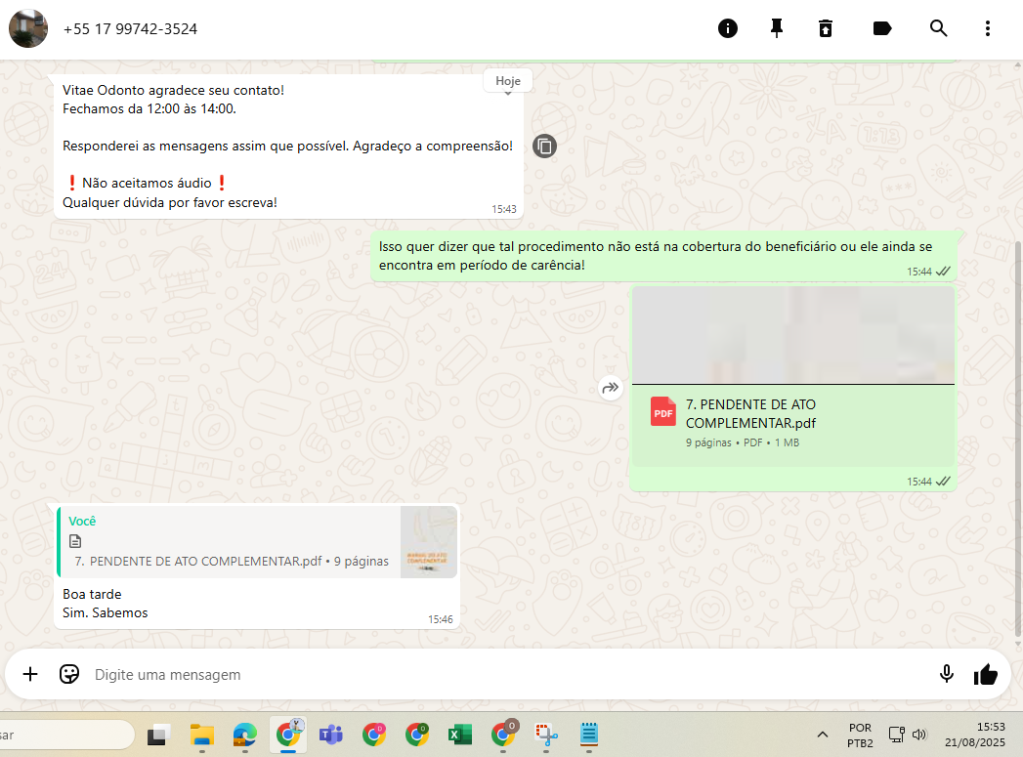Pin this conversation using the pushpin icon
1023x757 pixels.
[x=777, y=28]
